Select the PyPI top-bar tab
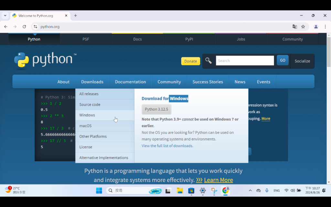This screenshot has height=207, width=331. point(189,39)
